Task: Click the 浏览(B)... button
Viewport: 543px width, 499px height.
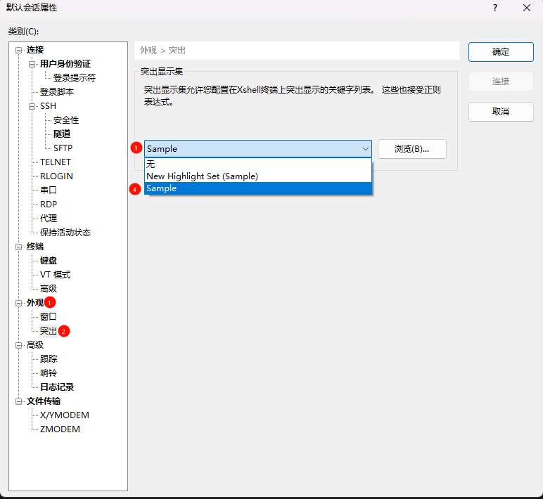Action: [x=411, y=149]
